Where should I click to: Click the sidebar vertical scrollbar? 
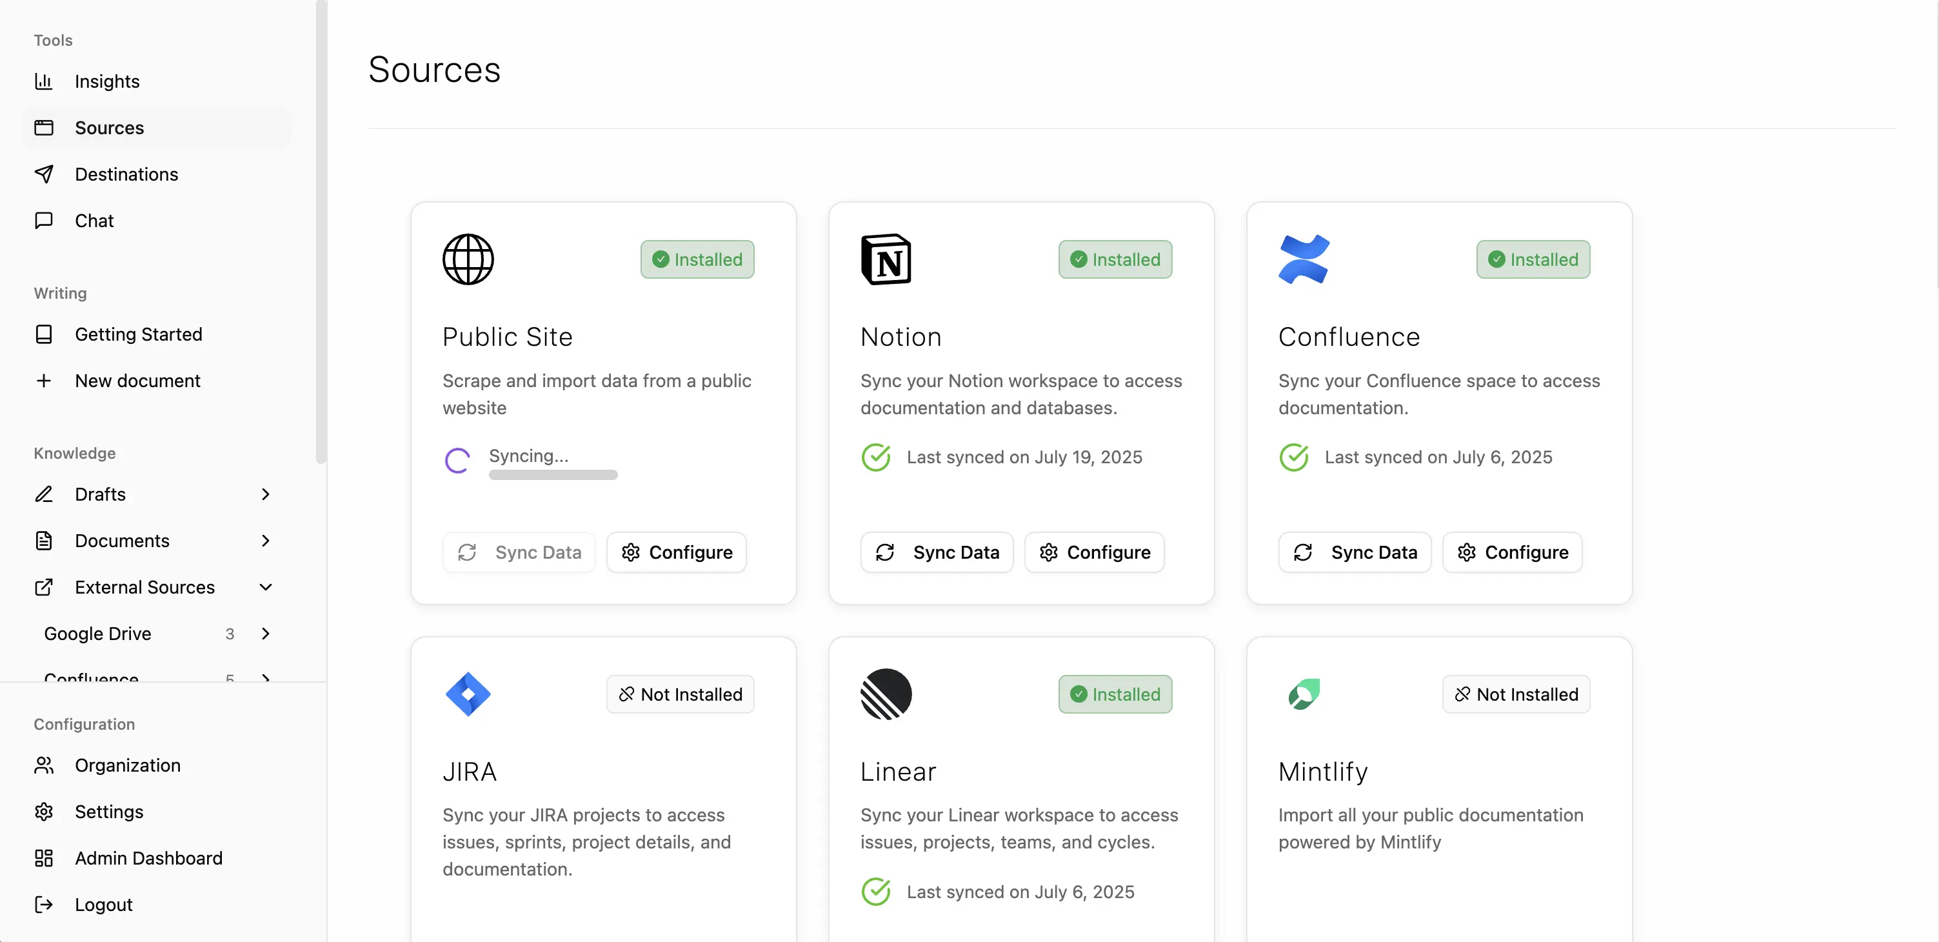click(321, 232)
